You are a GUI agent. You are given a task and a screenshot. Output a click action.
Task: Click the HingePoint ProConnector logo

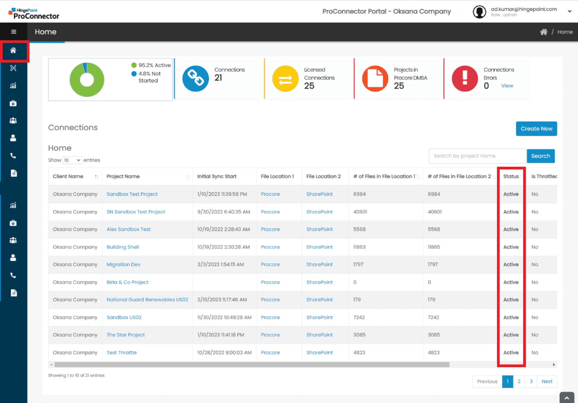(x=34, y=14)
